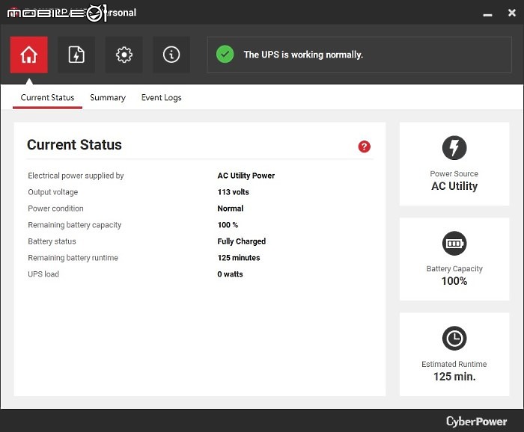The height and width of the screenshot is (432, 524).
Task: Click the '100 %' remaining capacity value
Action: coord(228,225)
